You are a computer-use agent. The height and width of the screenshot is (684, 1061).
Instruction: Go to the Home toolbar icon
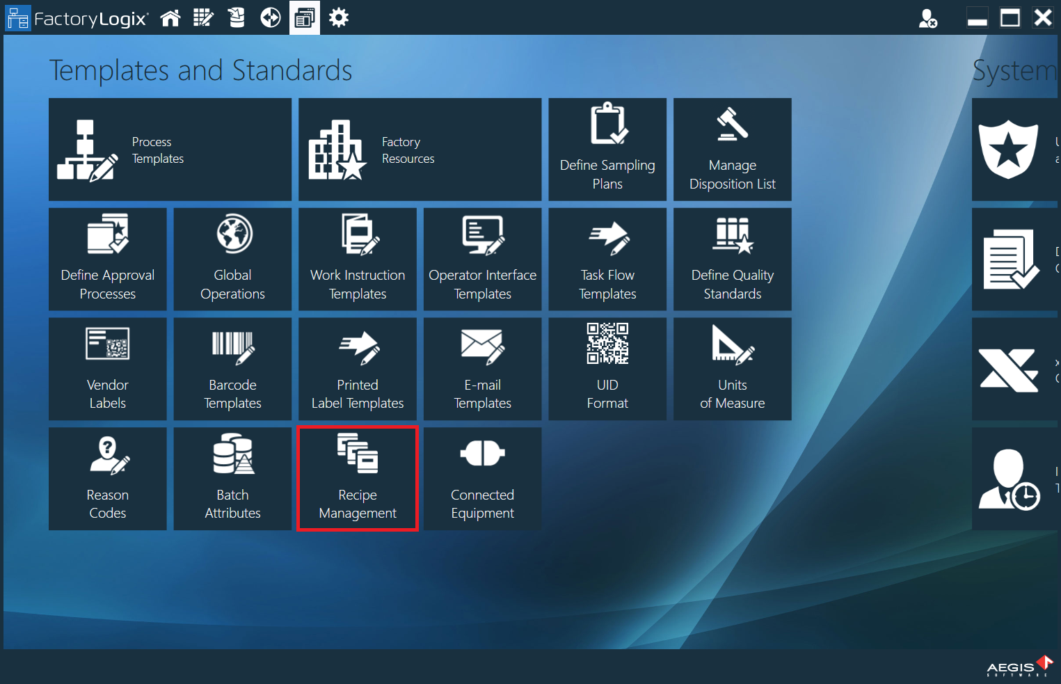coord(170,18)
